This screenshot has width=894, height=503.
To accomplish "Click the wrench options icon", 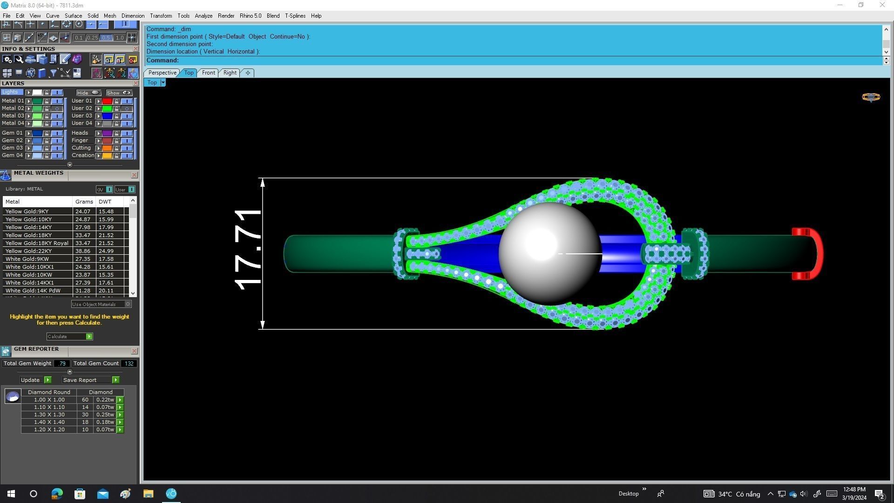I will tap(19, 59).
